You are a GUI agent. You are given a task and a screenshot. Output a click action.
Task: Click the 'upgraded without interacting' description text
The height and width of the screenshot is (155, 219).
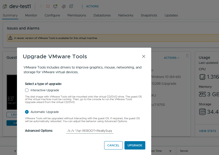click(x=82, y=120)
